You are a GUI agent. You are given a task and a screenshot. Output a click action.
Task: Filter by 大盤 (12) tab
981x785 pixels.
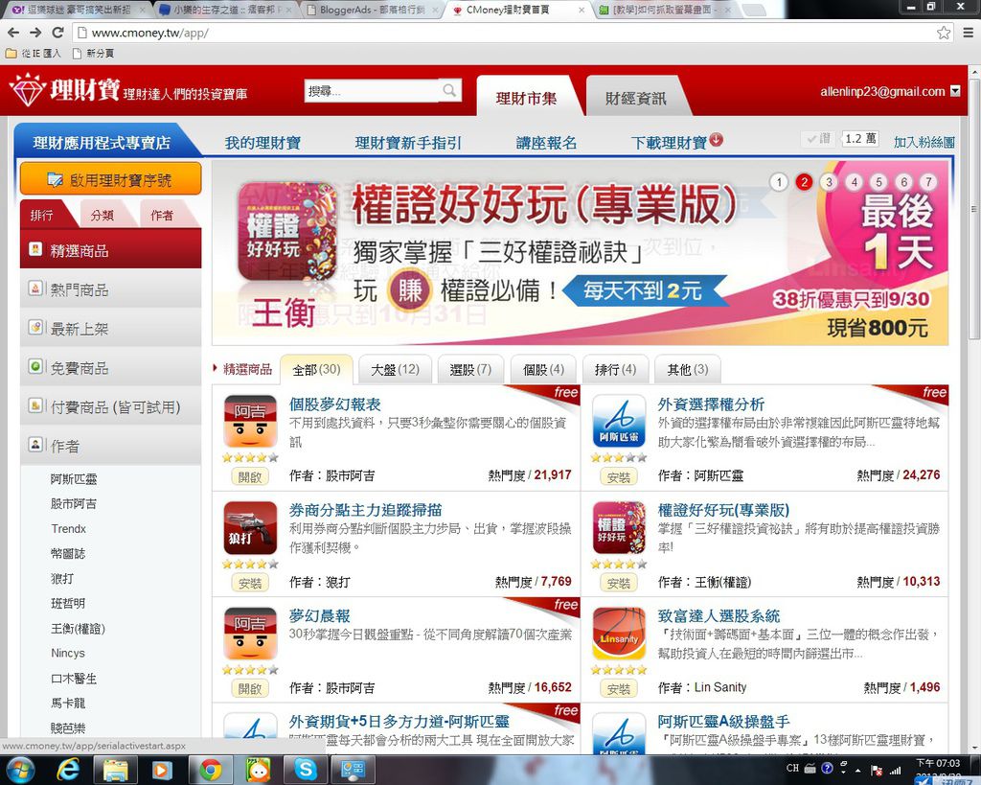396,369
